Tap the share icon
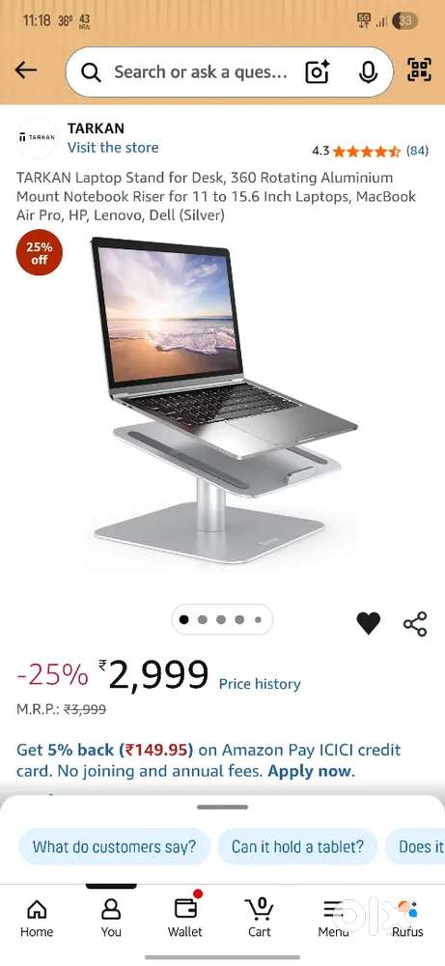Screen dimensions: 445x966 415,624
